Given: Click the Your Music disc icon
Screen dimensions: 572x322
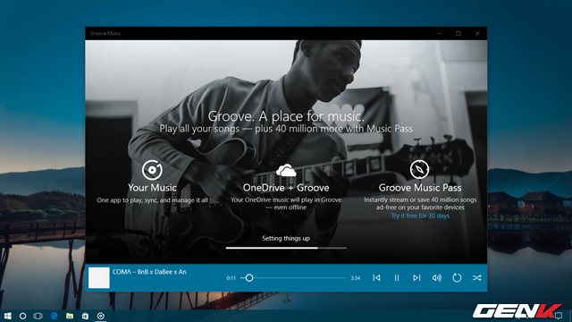Looking at the screenshot, I should [152, 170].
